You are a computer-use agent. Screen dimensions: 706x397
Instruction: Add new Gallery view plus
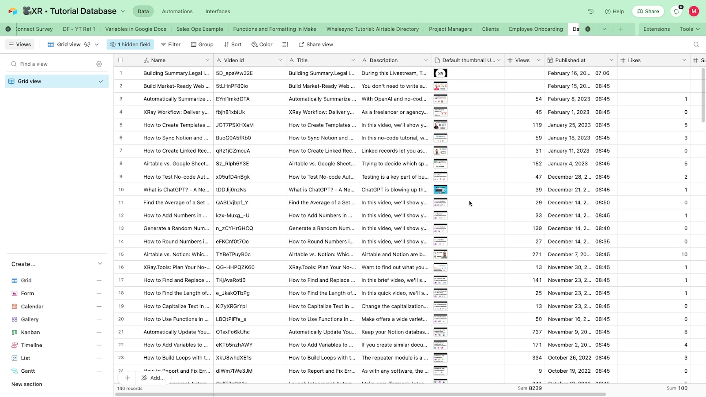(x=99, y=319)
